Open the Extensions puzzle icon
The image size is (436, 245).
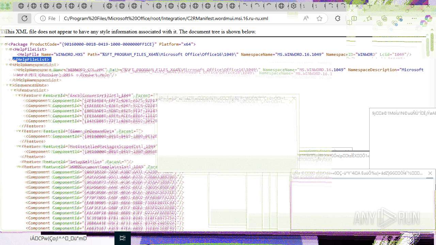click(x=338, y=18)
